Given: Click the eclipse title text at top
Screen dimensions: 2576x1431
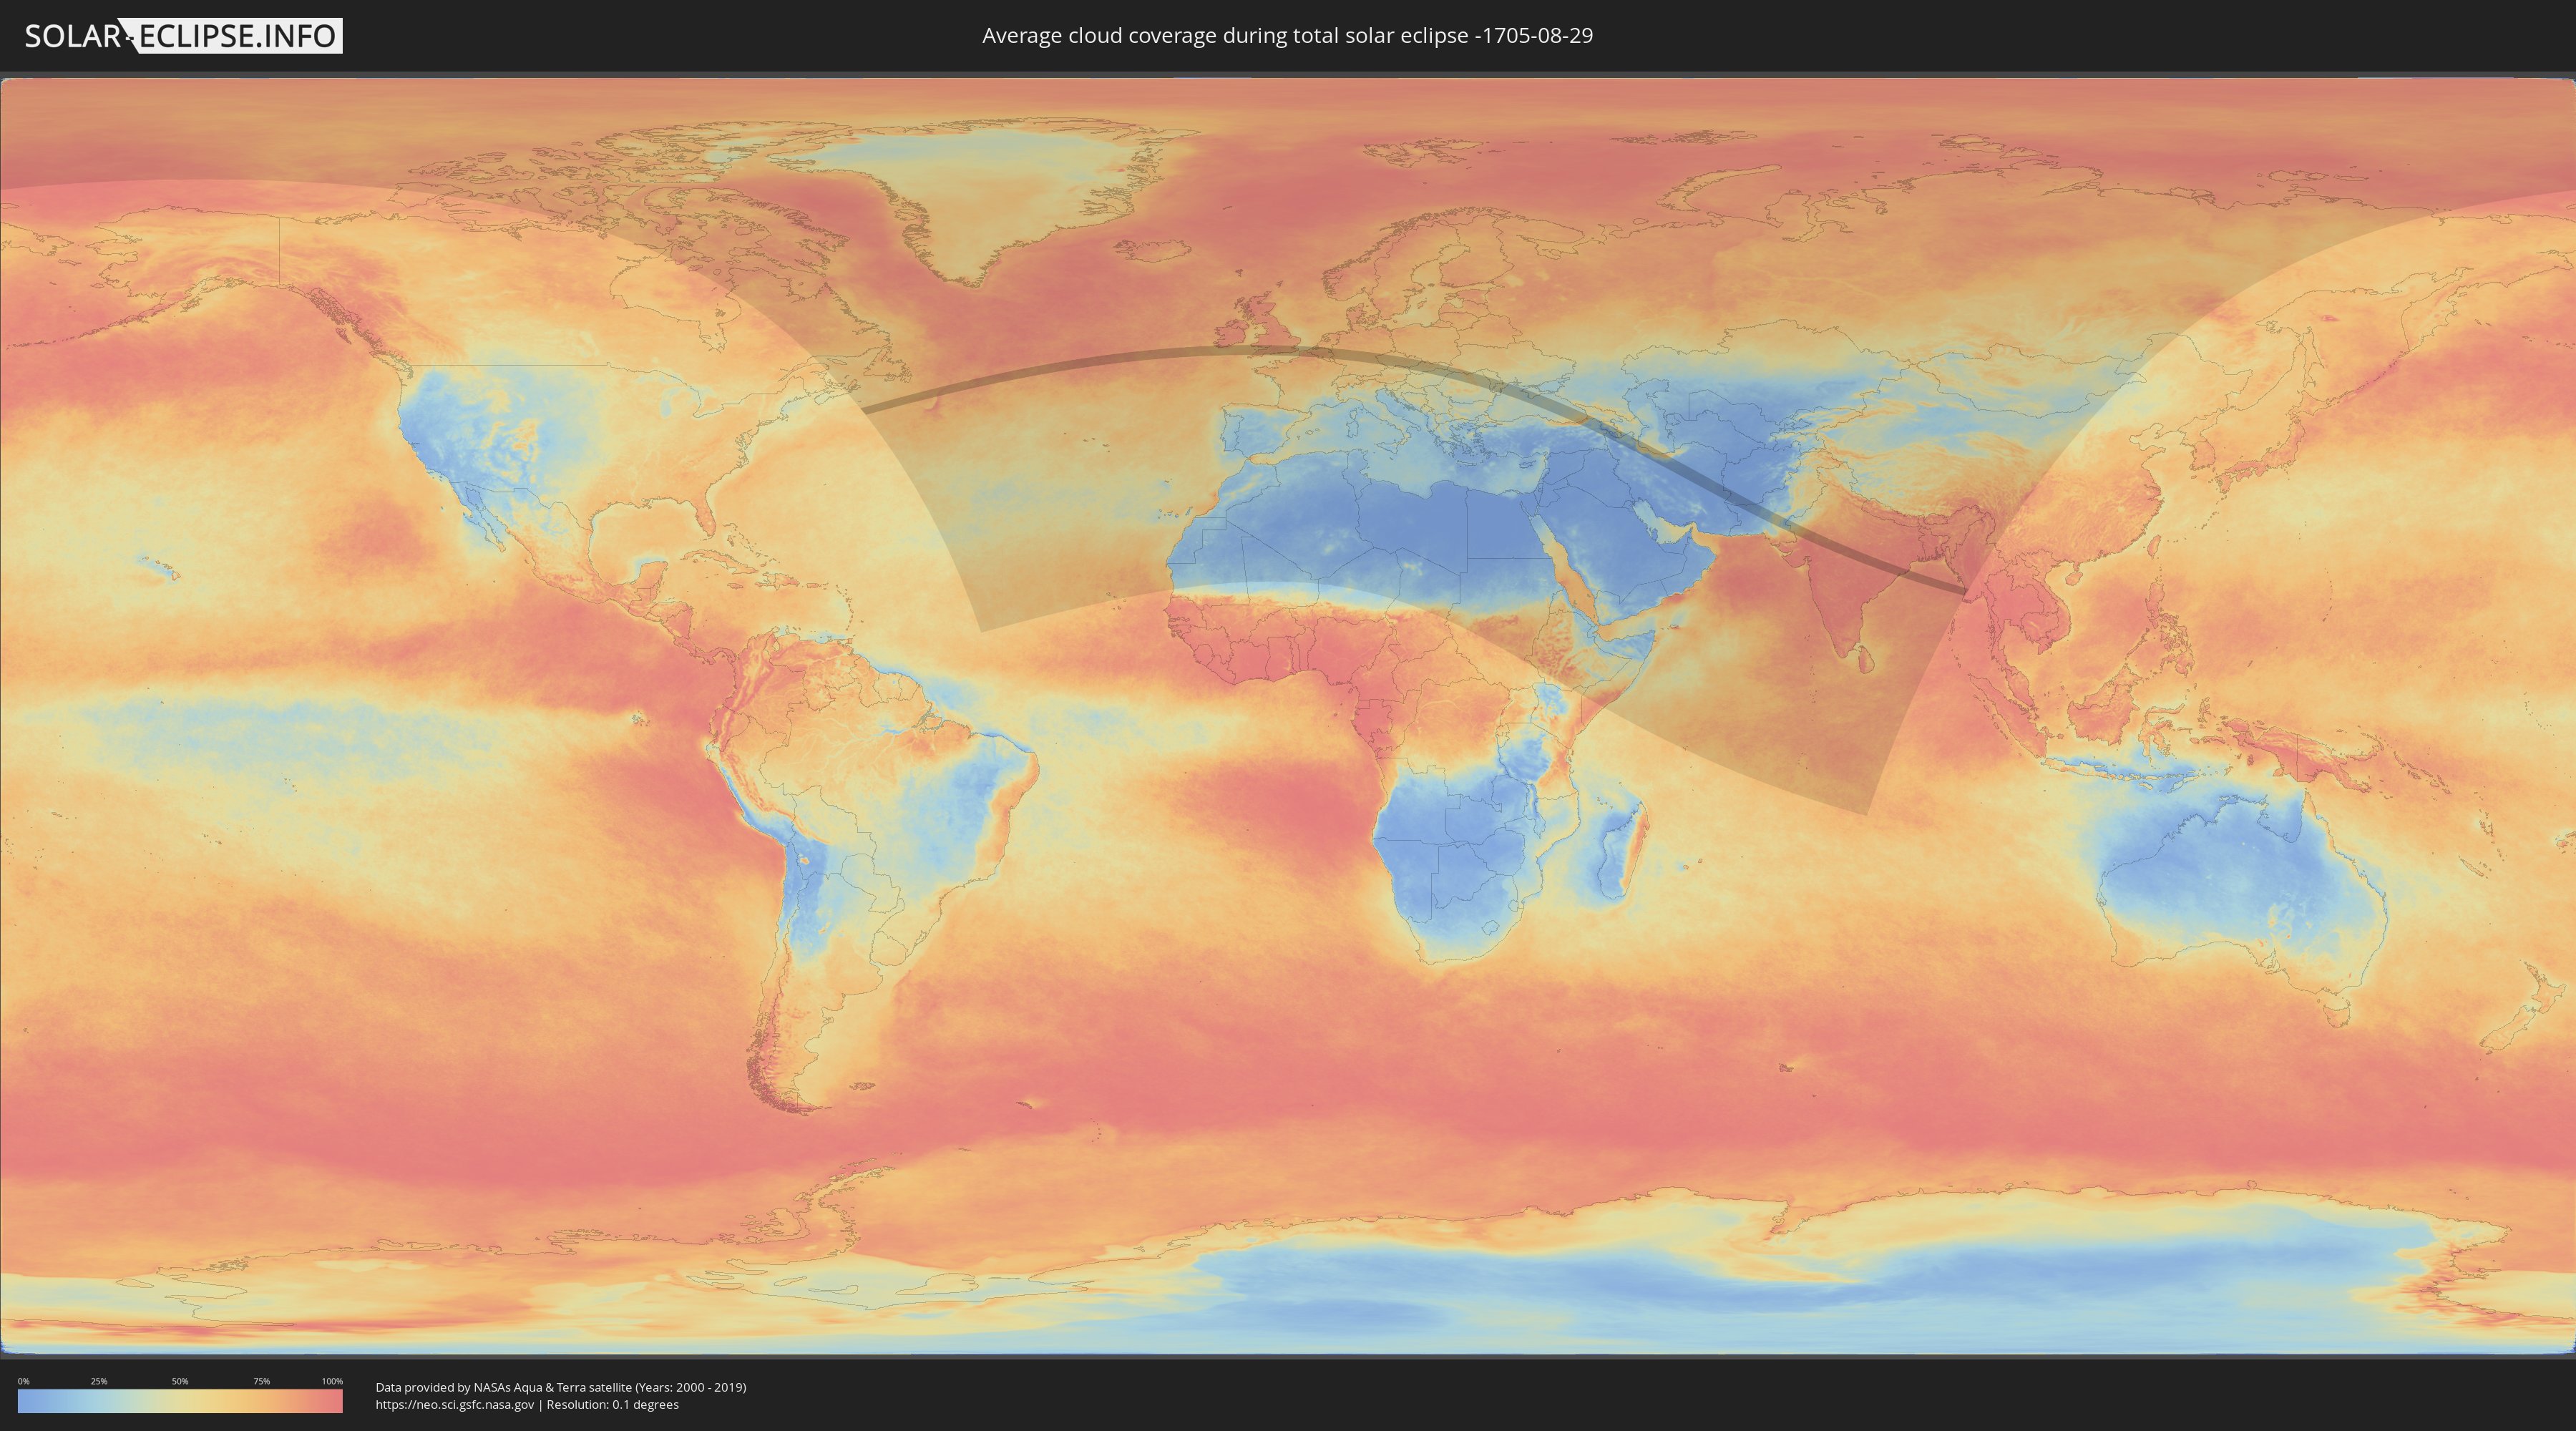Looking at the screenshot, I should [x=1287, y=36].
